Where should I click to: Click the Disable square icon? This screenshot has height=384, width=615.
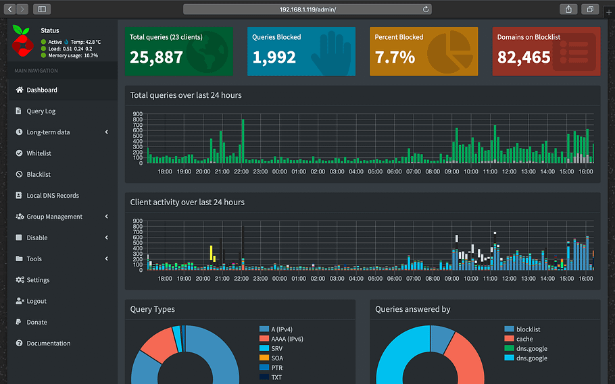coord(18,238)
